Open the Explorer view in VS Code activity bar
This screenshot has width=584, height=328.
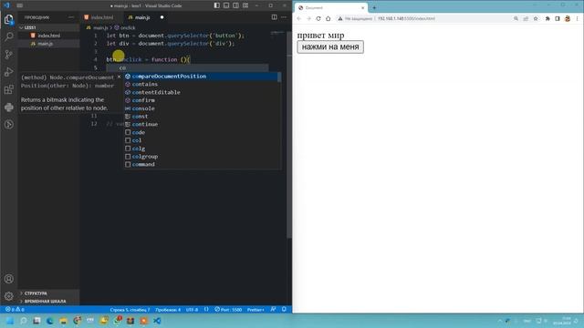[x=8, y=19]
